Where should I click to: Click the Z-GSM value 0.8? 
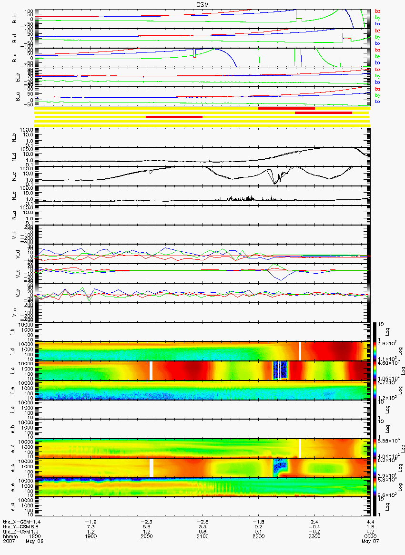[x=202, y=532]
